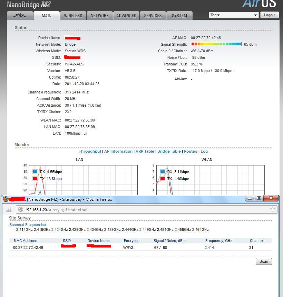Click the blue RX legend square in WLAN graph
283x297 pixels.
(162, 172)
